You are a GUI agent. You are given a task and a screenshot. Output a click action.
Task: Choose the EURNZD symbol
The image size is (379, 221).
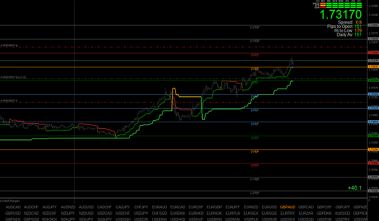pyautogui.click(x=251, y=207)
